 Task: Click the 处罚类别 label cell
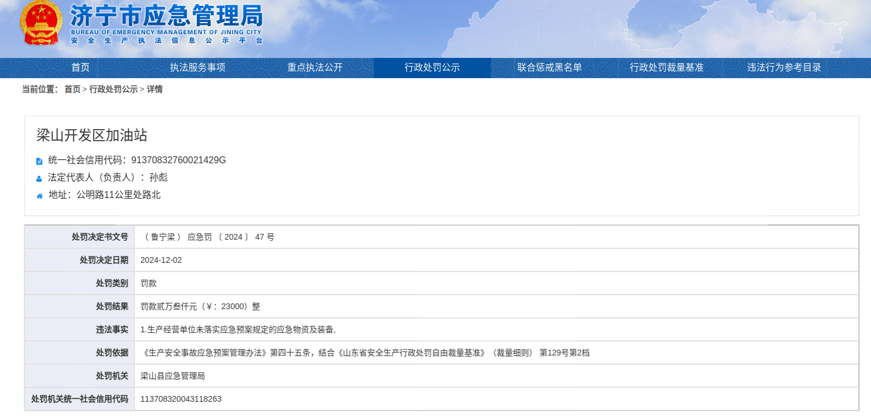click(x=80, y=283)
